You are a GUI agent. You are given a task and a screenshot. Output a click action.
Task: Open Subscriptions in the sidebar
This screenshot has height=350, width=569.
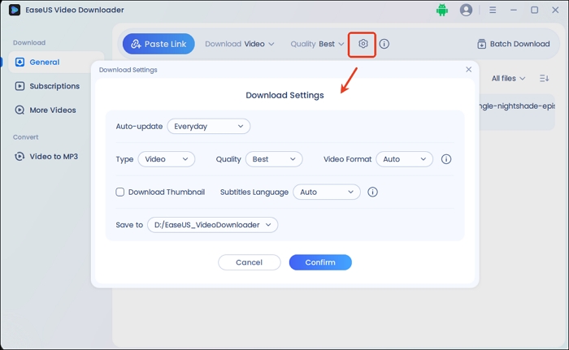click(x=54, y=86)
